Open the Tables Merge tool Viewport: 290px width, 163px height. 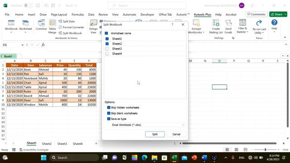(53, 27)
